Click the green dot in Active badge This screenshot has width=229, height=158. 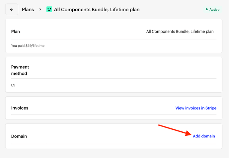[207, 10]
